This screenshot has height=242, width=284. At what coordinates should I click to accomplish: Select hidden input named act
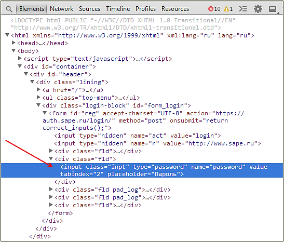click(138, 136)
